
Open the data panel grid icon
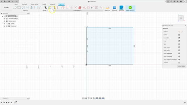pos(1,1)
